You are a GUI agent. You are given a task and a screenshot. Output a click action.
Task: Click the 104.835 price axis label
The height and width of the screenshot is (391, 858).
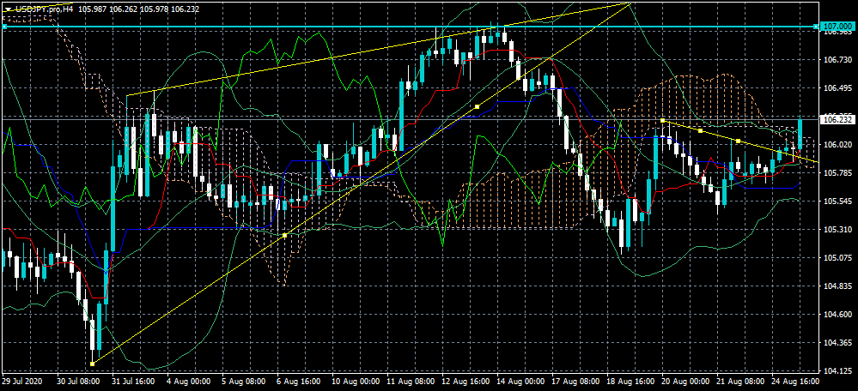(x=837, y=286)
